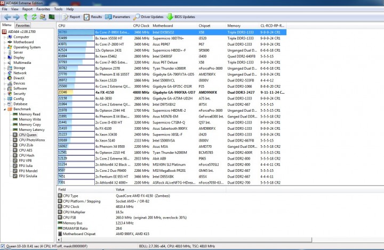Click the Up level green arrow icon

point(26,16)
